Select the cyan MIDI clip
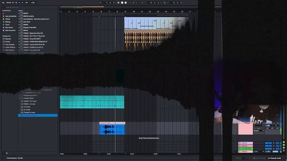Viewport: 287px width, 161px height. pos(92,102)
